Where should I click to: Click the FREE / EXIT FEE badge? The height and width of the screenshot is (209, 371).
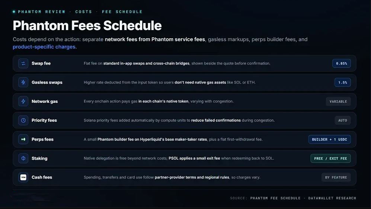point(330,159)
